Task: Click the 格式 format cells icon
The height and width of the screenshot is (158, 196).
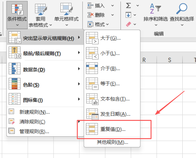Action: click(x=90, y=24)
